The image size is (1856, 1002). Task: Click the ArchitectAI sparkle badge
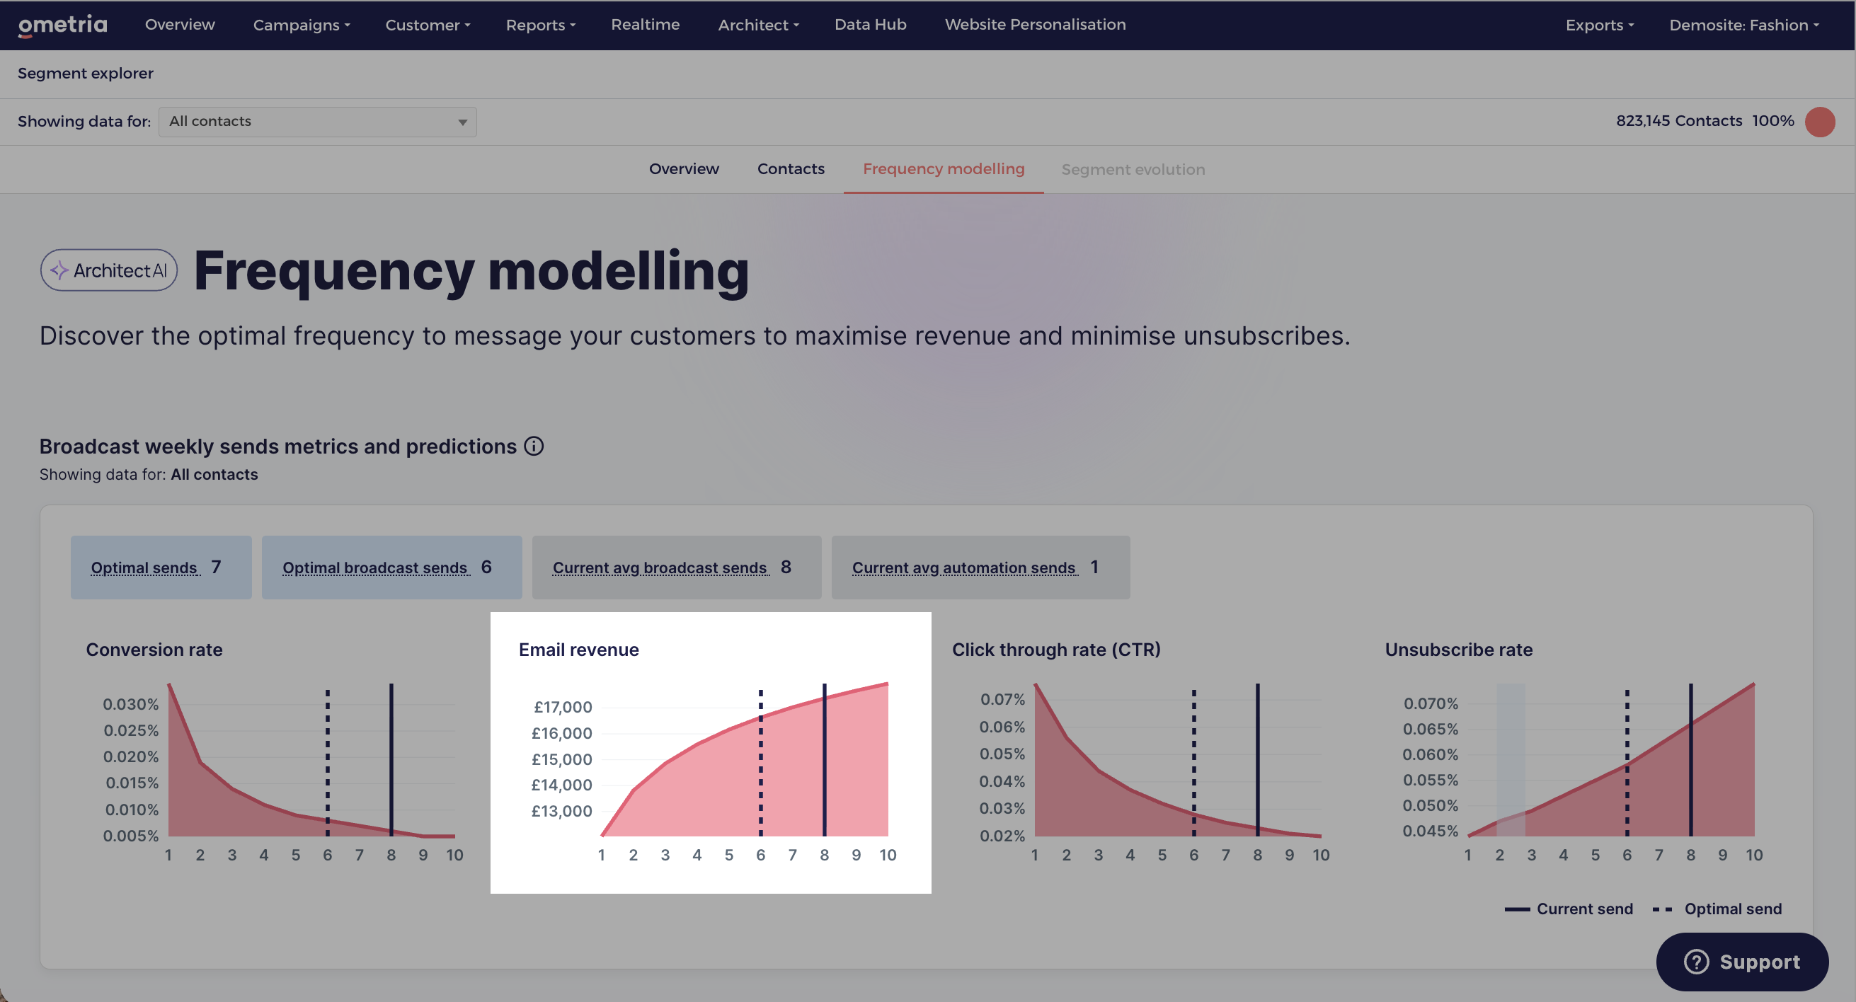pyautogui.click(x=109, y=270)
